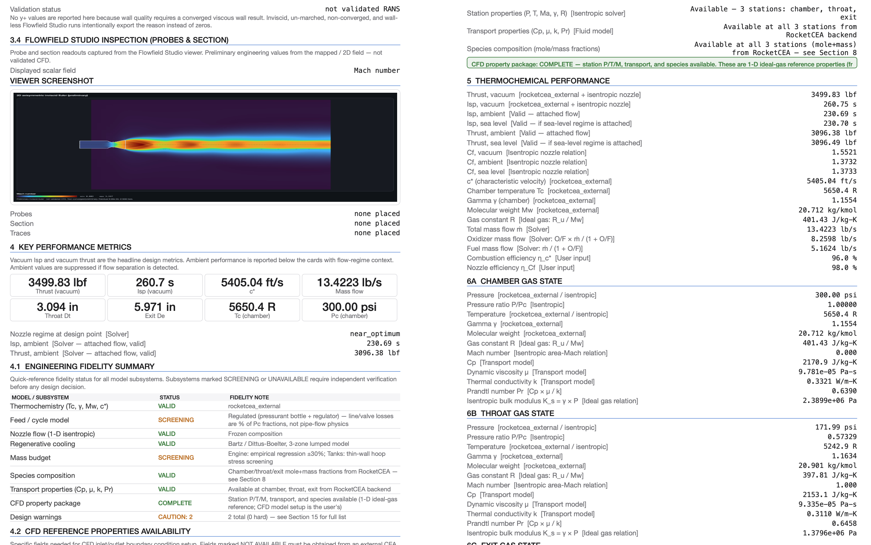
Task: Click the 'near_optimum' nozzle regime value
Action: [x=375, y=334]
